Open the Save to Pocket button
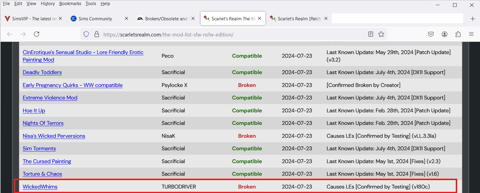The width and height of the screenshot is (480, 193). click(x=431, y=34)
